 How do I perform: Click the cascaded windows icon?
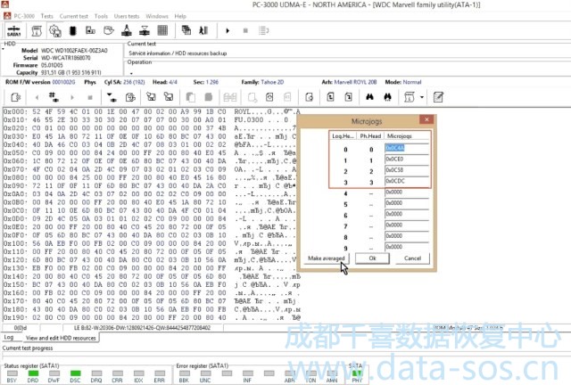pos(186,30)
